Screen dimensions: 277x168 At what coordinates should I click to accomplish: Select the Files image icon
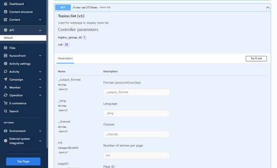tap(6, 48)
